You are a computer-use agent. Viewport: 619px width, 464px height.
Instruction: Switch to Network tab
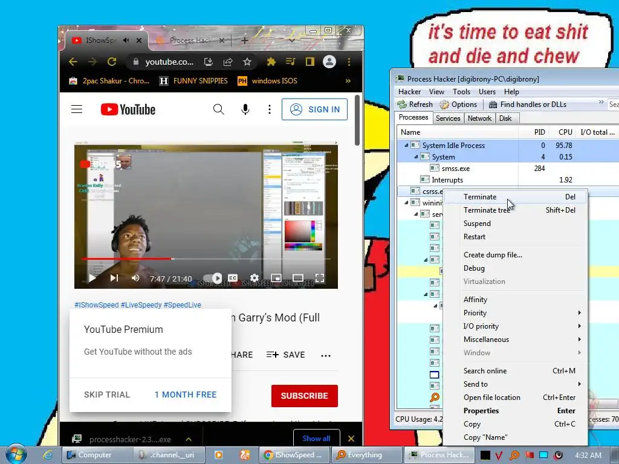[479, 118]
